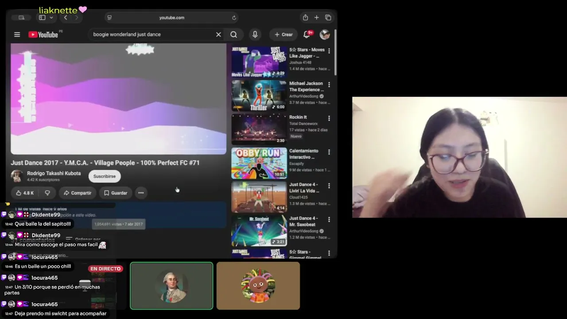Open the three-dot more actions button
The height and width of the screenshot is (319, 567).
tap(141, 193)
